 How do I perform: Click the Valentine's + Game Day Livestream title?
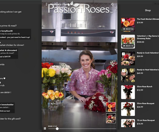pos(67,4)
